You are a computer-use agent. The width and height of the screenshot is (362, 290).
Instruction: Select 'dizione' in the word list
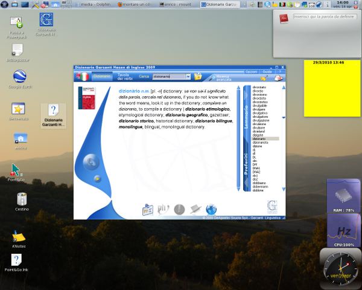click(258, 146)
